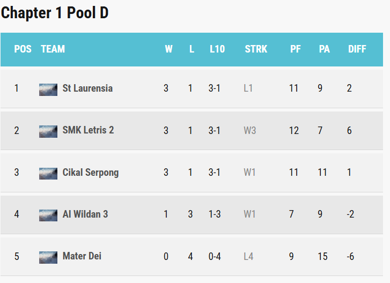Viewport: 390px width, 283px height.
Task: Sort by the PA column header
Action: [x=324, y=49]
